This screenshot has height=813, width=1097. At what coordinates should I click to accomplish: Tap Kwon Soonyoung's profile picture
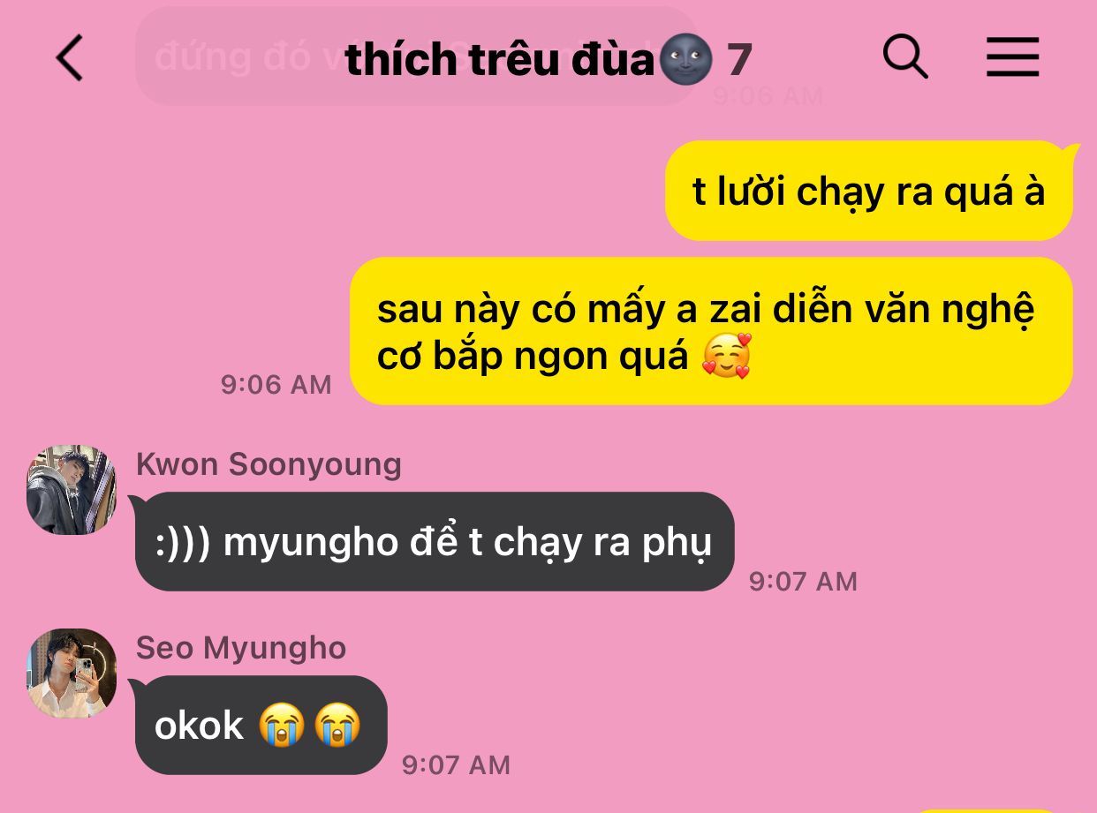coord(72,490)
